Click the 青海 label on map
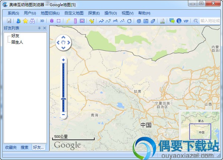223x160 pixels. point(94,115)
